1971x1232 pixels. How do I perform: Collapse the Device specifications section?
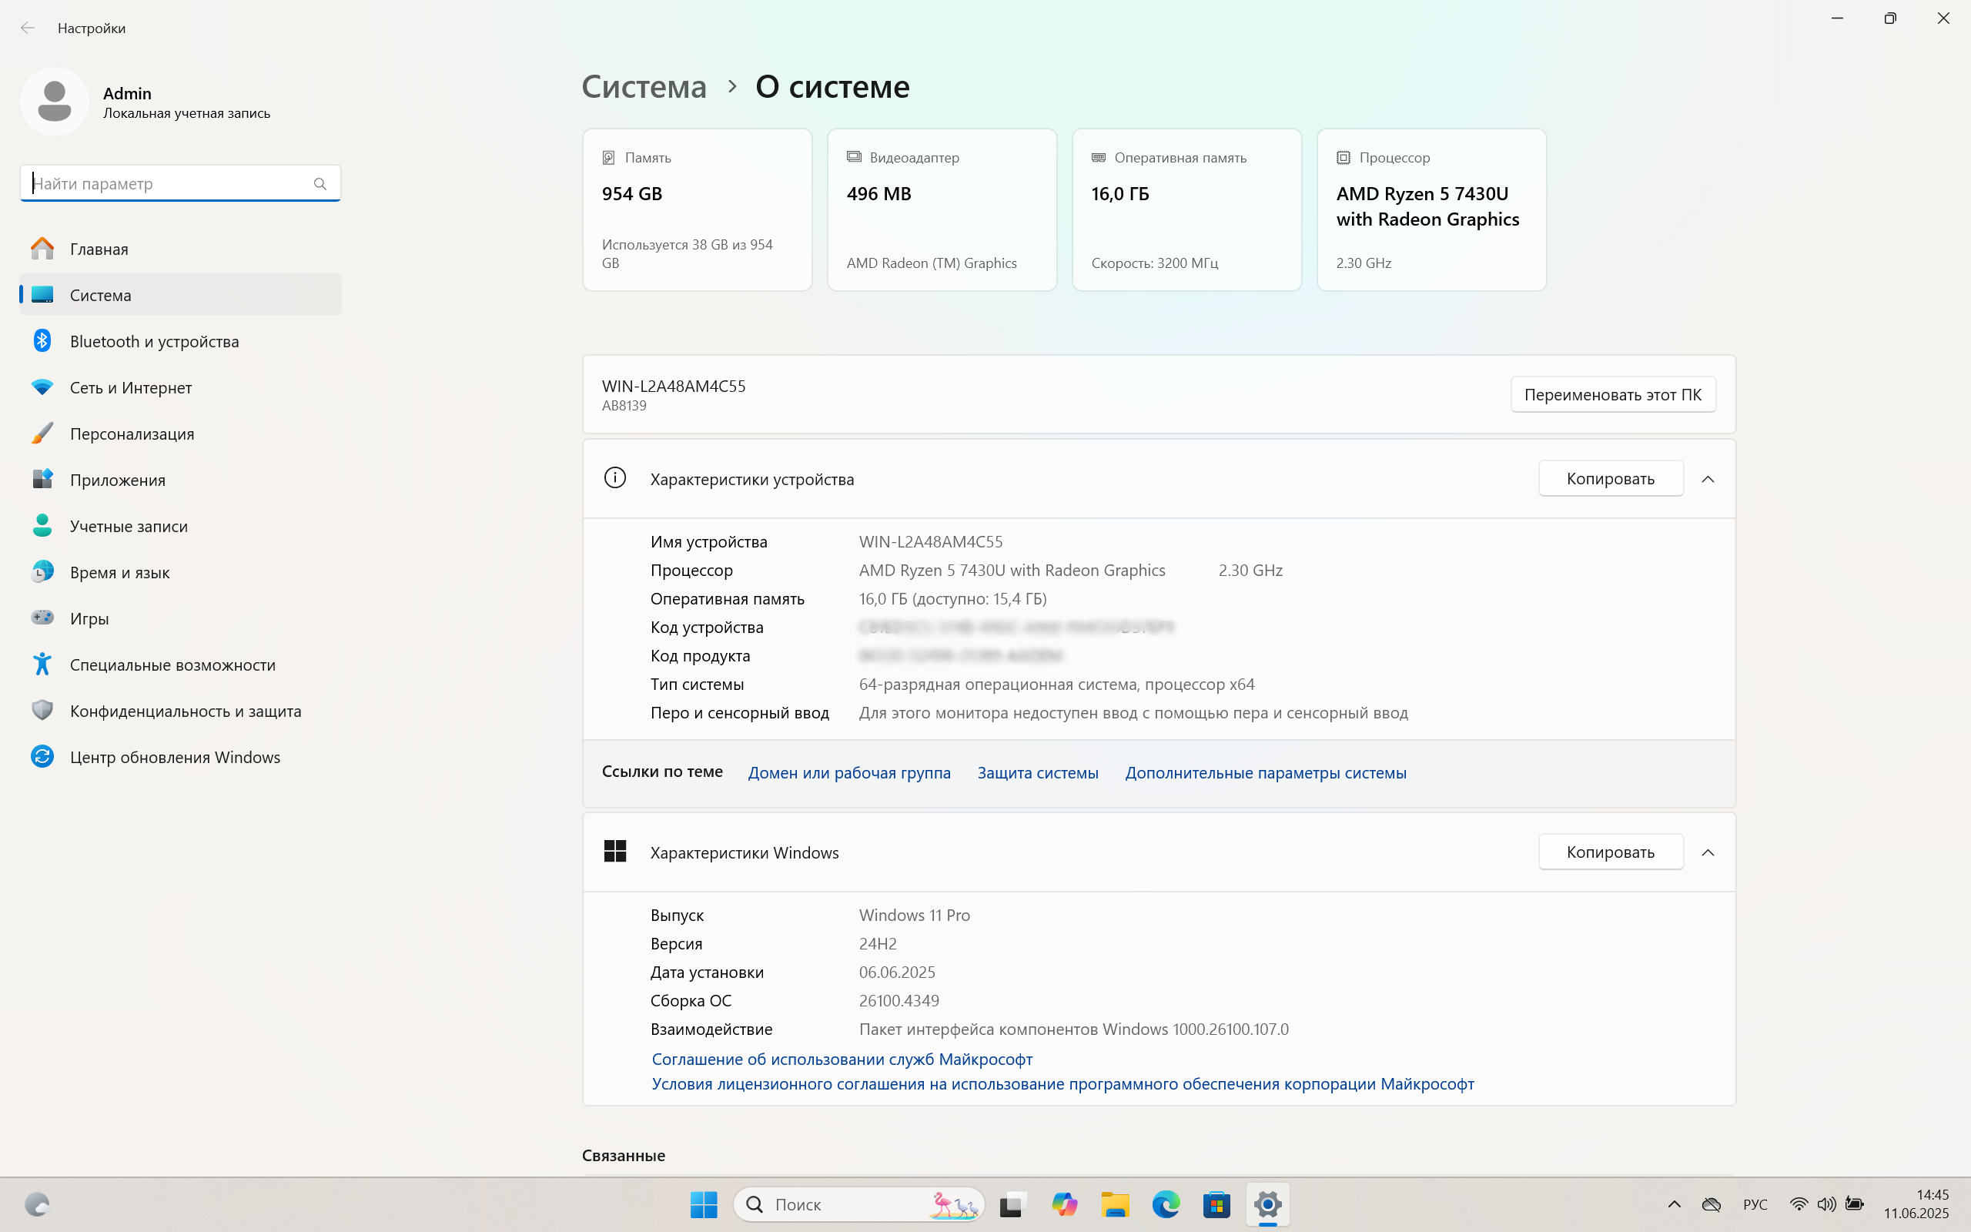pyautogui.click(x=1708, y=479)
